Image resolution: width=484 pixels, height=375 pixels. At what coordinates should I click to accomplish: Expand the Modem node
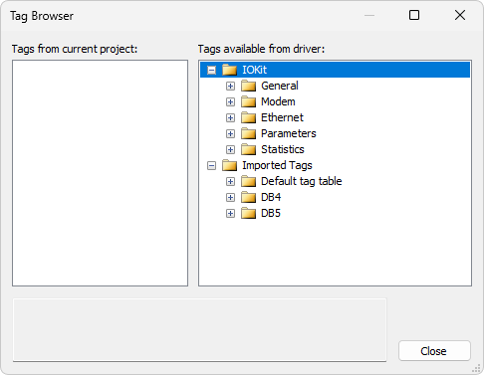[230, 101]
